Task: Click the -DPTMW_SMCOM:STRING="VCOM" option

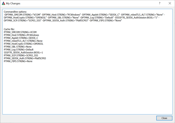Action: tap(22, 15)
